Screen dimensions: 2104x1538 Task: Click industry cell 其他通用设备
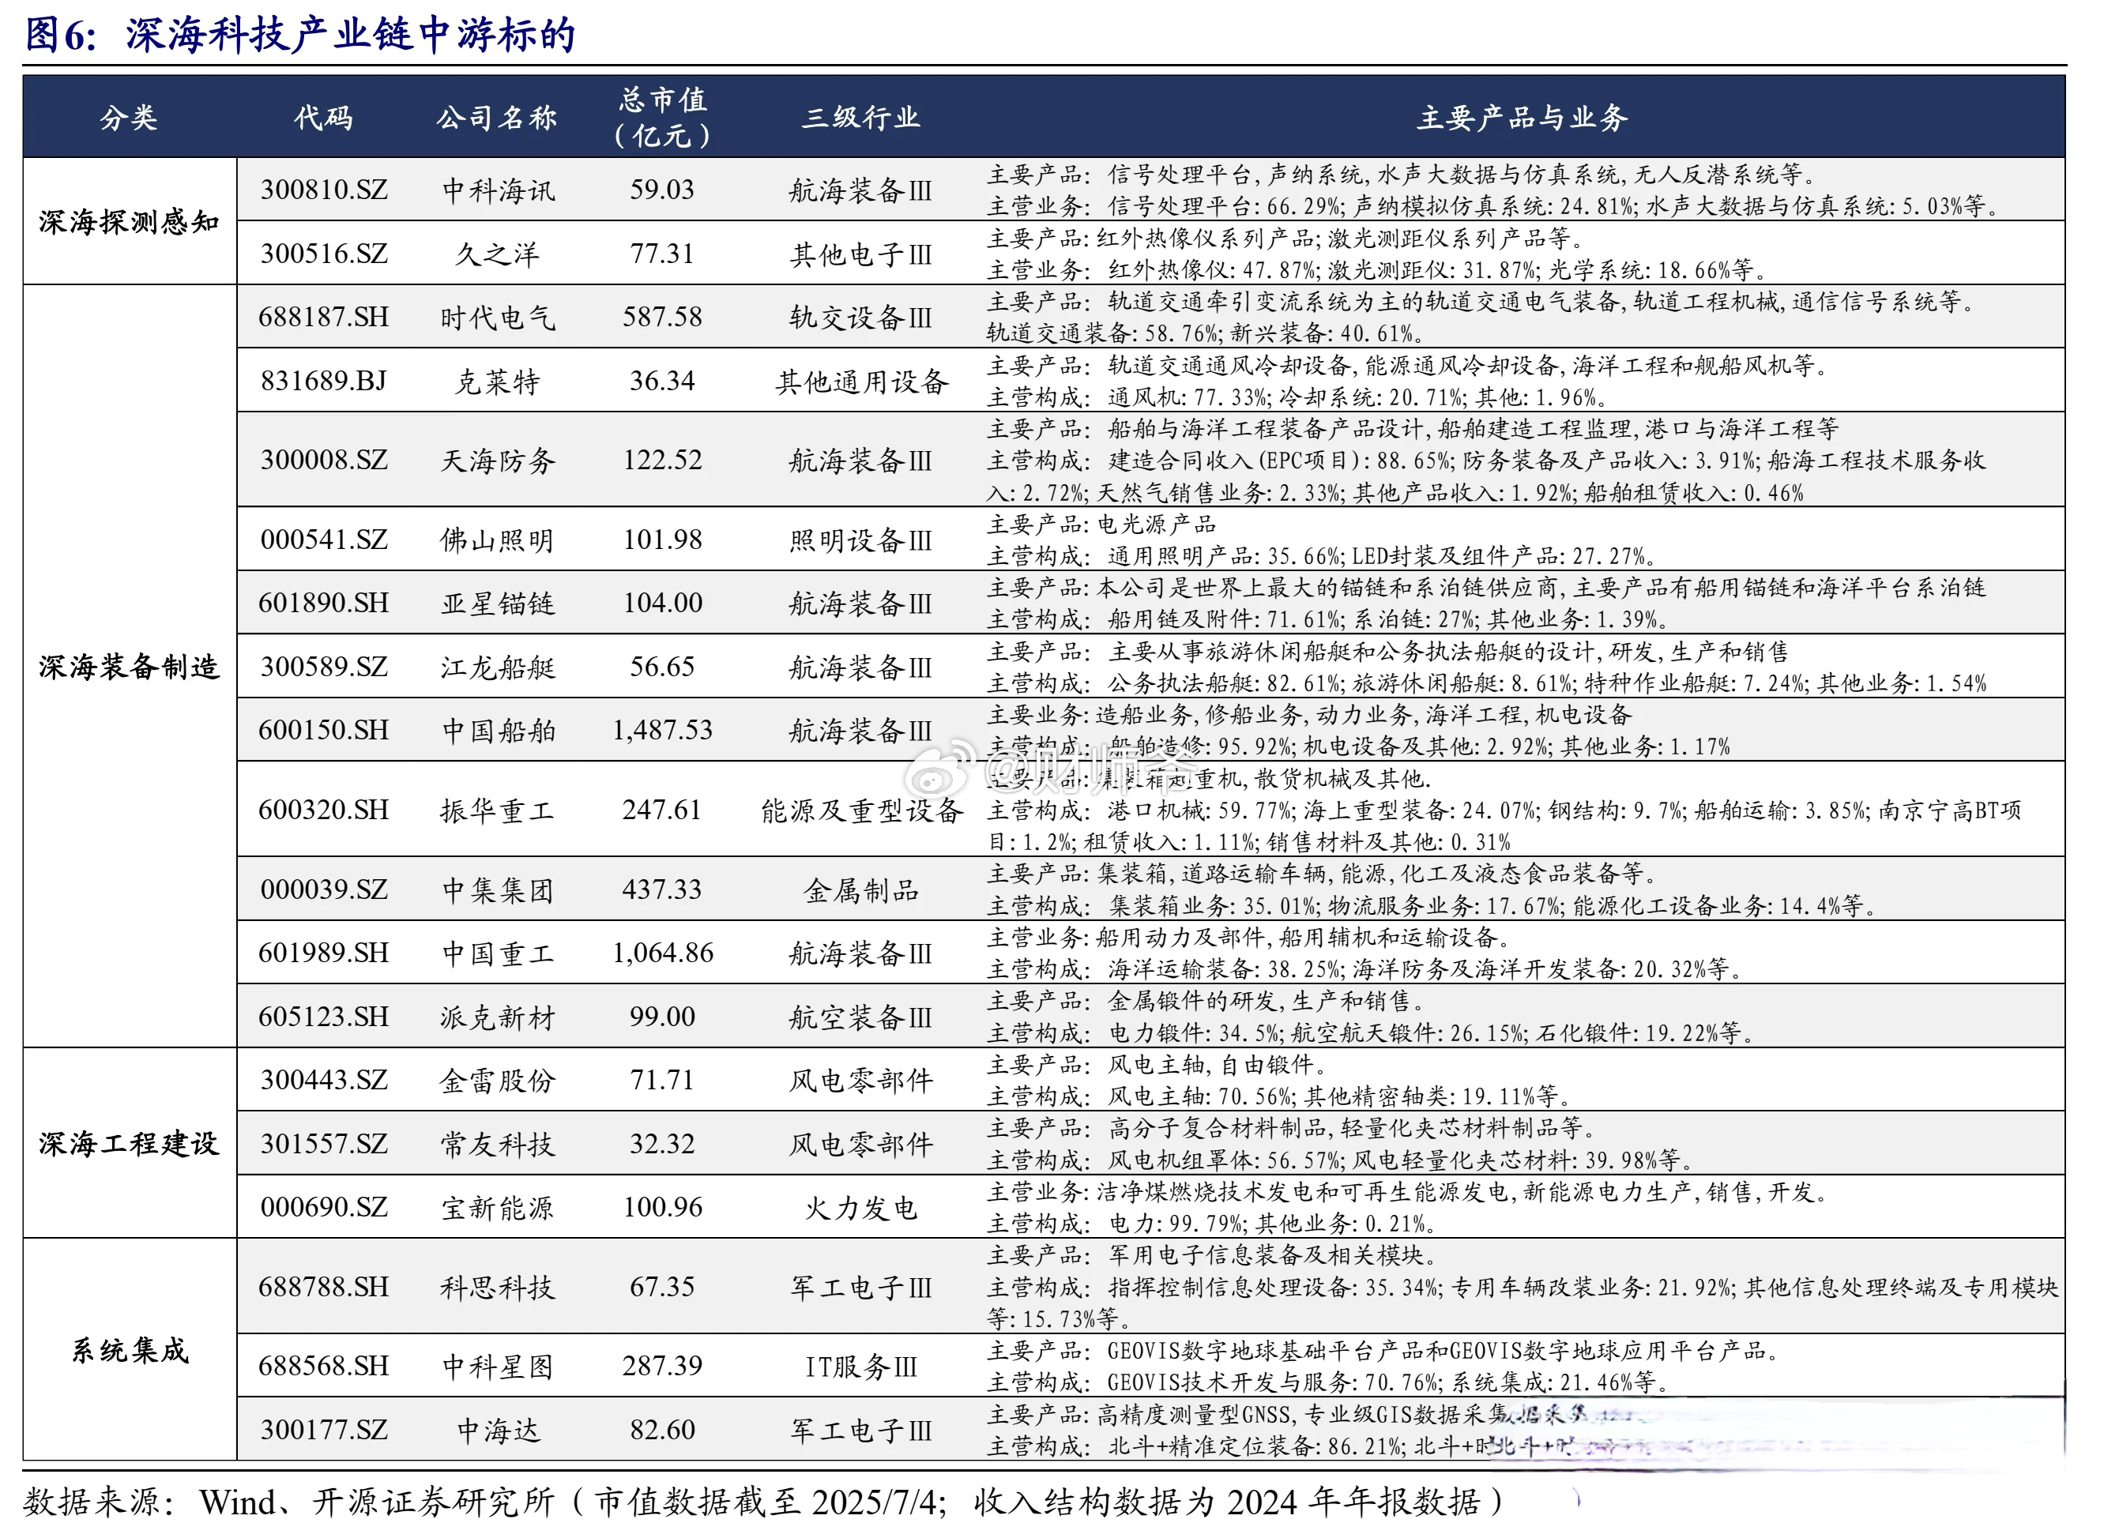(861, 382)
